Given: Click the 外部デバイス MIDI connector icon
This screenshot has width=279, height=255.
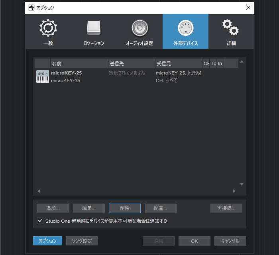Looking at the screenshot, I should (x=185, y=28).
